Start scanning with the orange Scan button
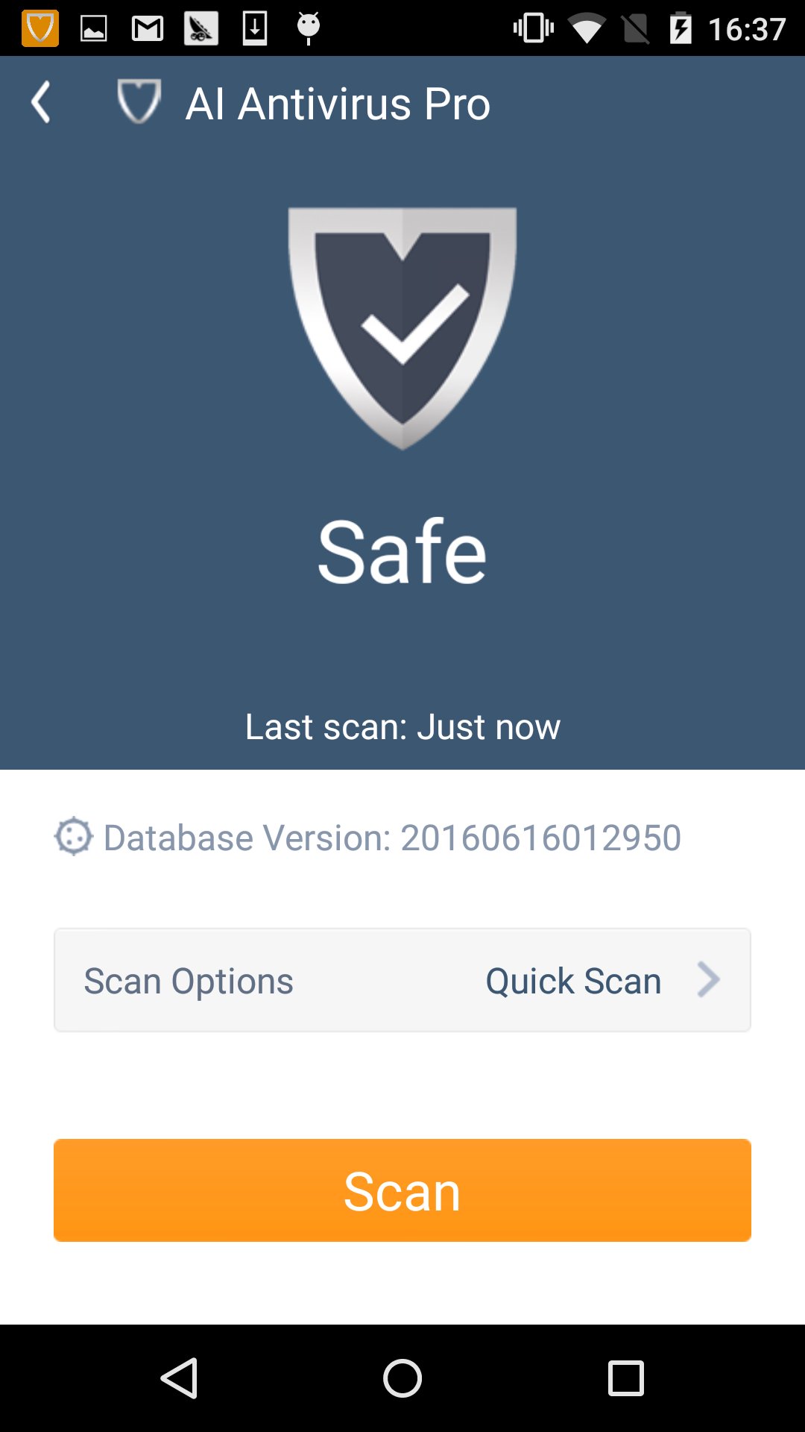This screenshot has height=1432, width=805. 402,1190
